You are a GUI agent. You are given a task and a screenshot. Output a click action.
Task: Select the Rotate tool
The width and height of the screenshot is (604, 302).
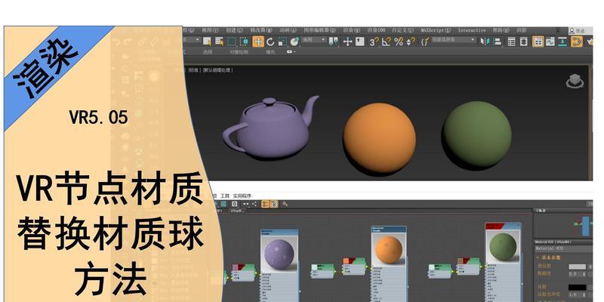[270, 42]
